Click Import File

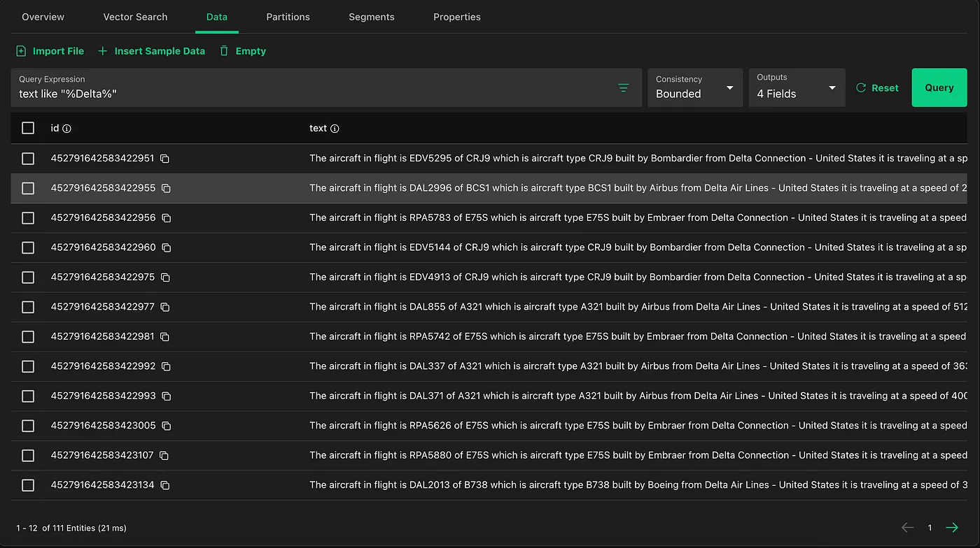[x=50, y=51]
